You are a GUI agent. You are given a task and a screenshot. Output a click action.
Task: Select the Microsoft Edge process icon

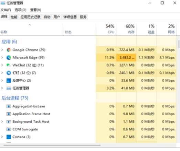coord(9,58)
